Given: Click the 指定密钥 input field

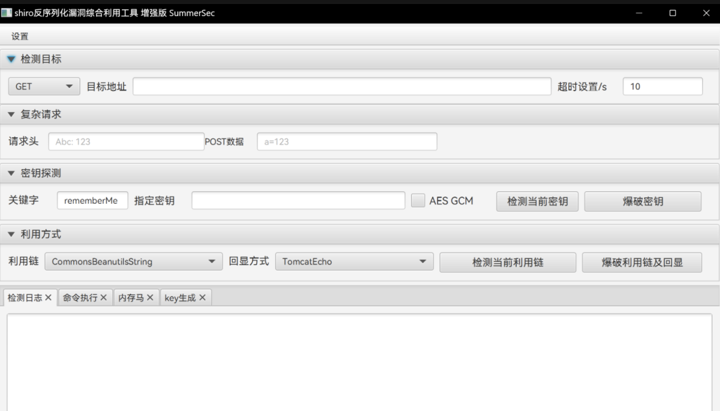Looking at the screenshot, I should click(298, 201).
